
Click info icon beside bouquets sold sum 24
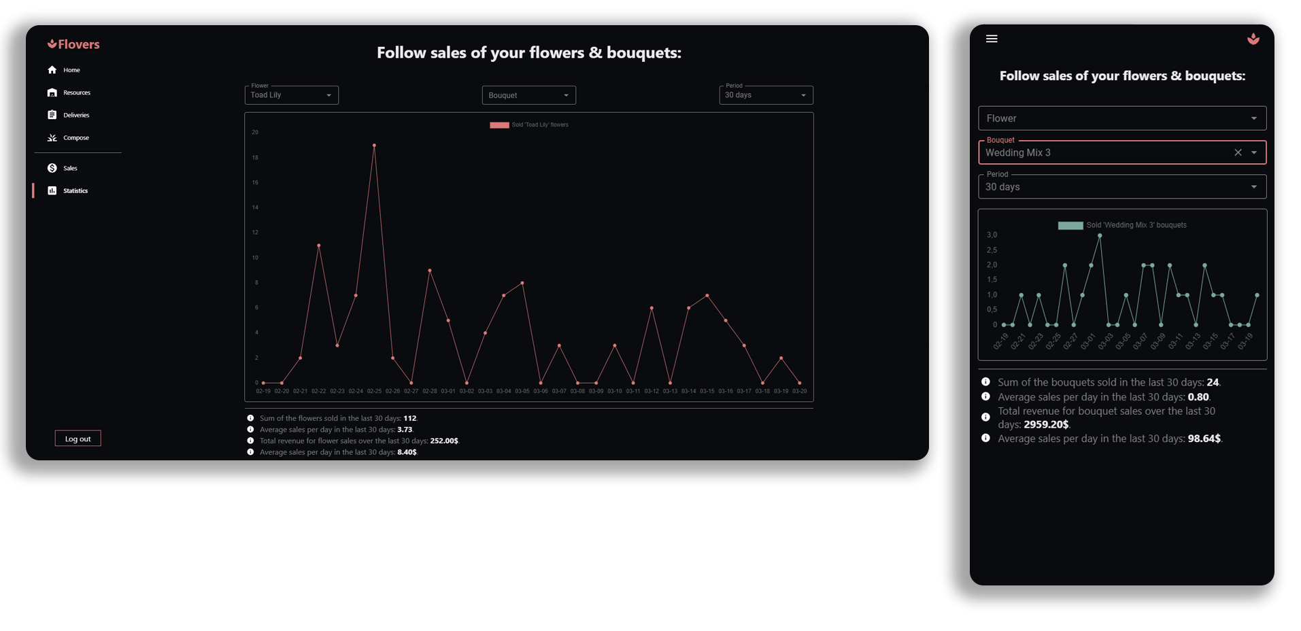985,382
